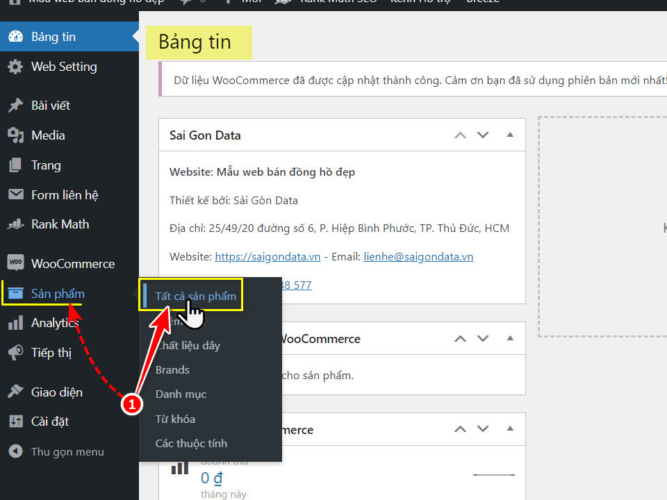Move bottom WooCommerce status widget up

click(460, 428)
